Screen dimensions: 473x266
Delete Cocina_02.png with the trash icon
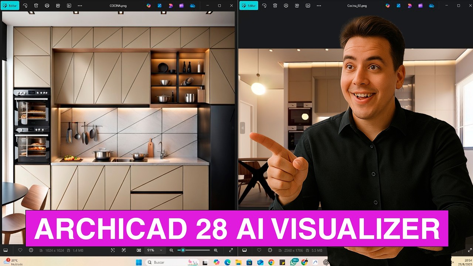pos(275,6)
